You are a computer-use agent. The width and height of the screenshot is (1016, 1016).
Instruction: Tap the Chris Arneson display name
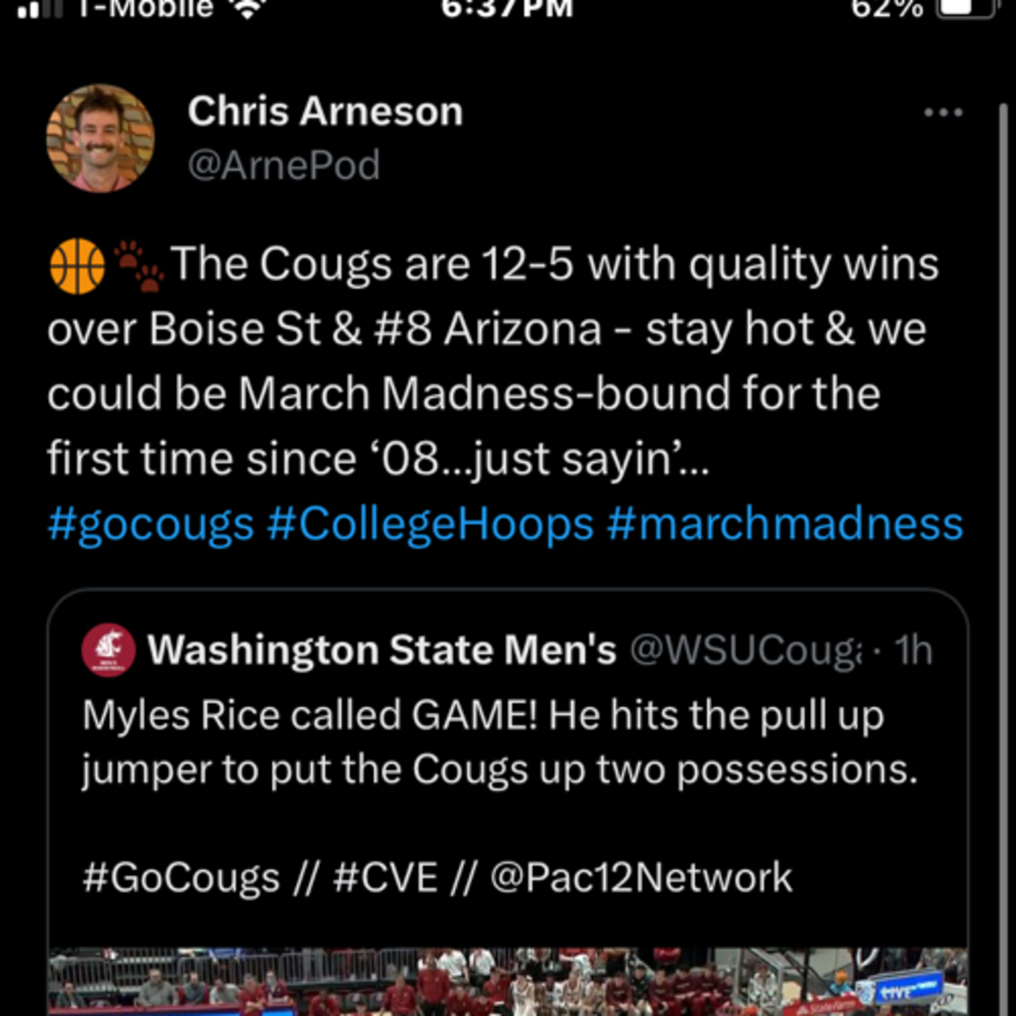click(x=325, y=111)
